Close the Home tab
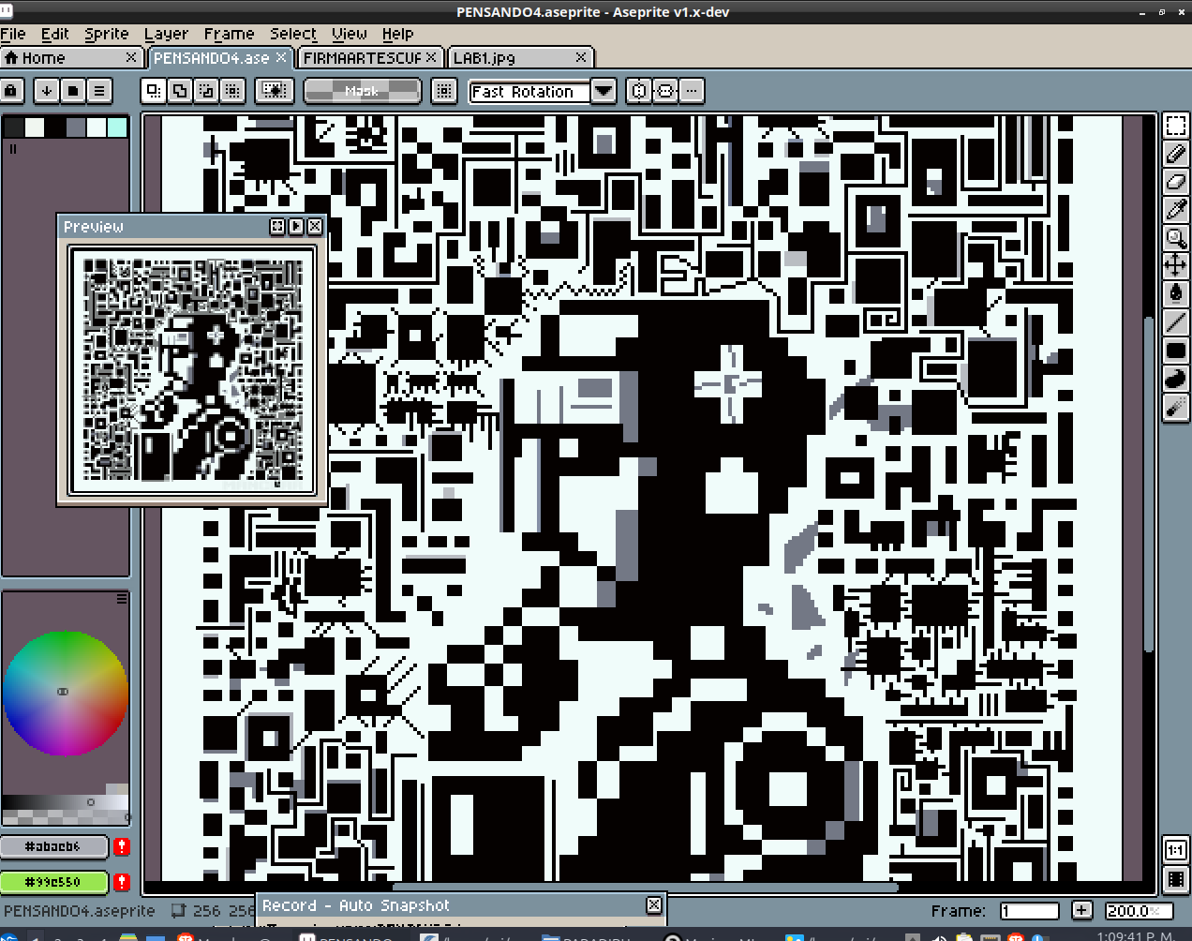Viewport: 1192px width, 941px height. point(131,57)
